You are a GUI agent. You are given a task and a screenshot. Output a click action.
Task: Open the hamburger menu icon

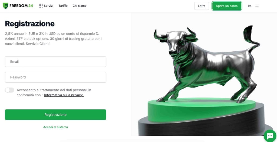(x=257, y=6)
